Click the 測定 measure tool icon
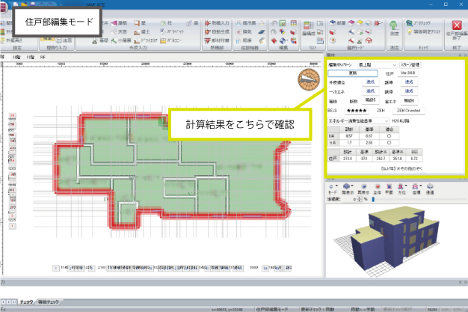 (x=394, y=22)
